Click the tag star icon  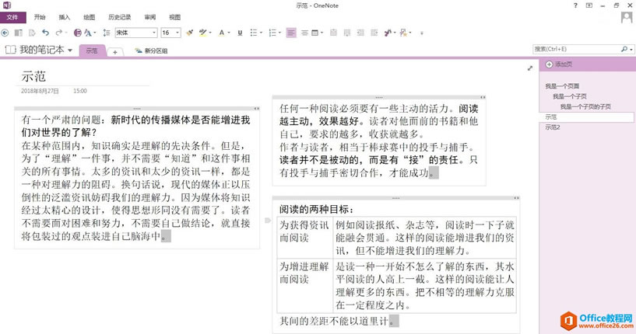pos(403,33)
